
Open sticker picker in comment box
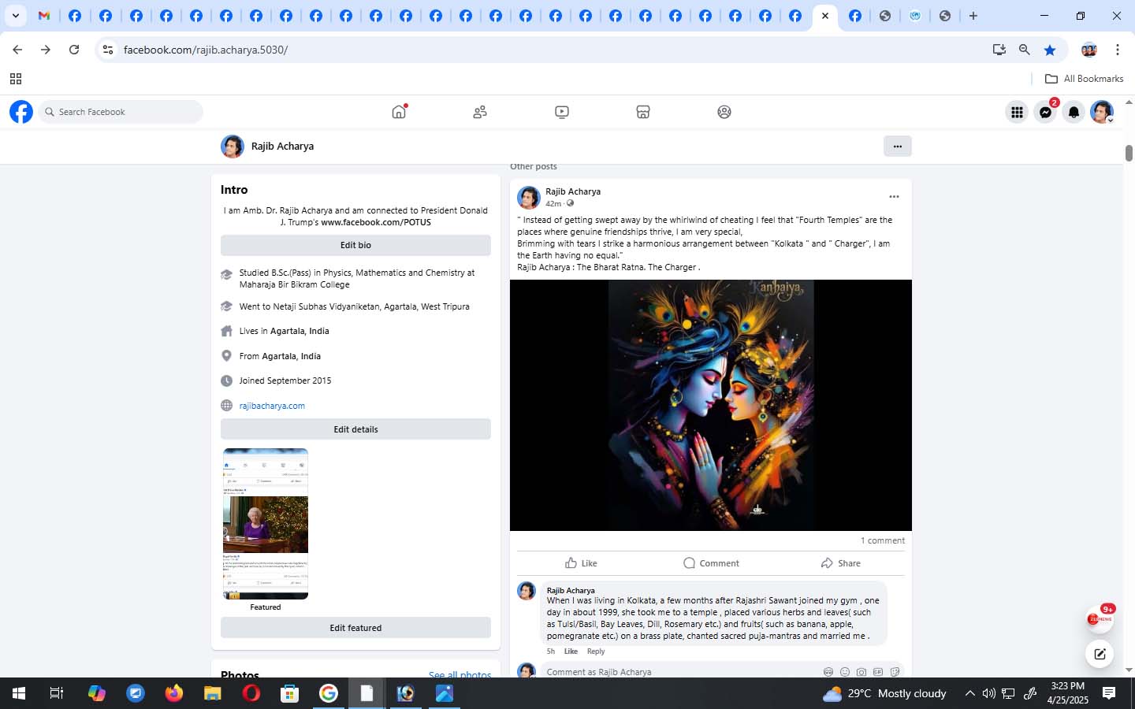[x=895, y=672]
